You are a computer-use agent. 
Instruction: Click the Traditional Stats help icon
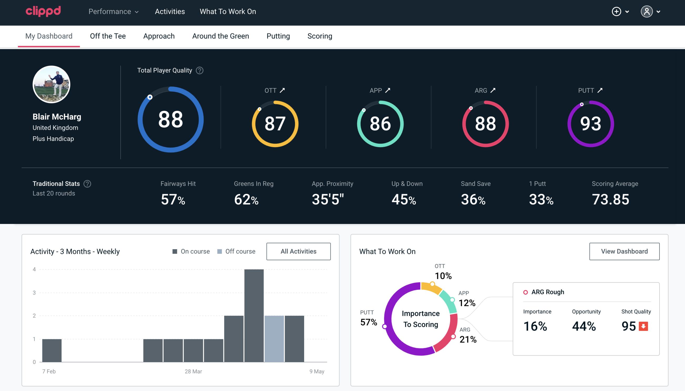pos(87,183)
